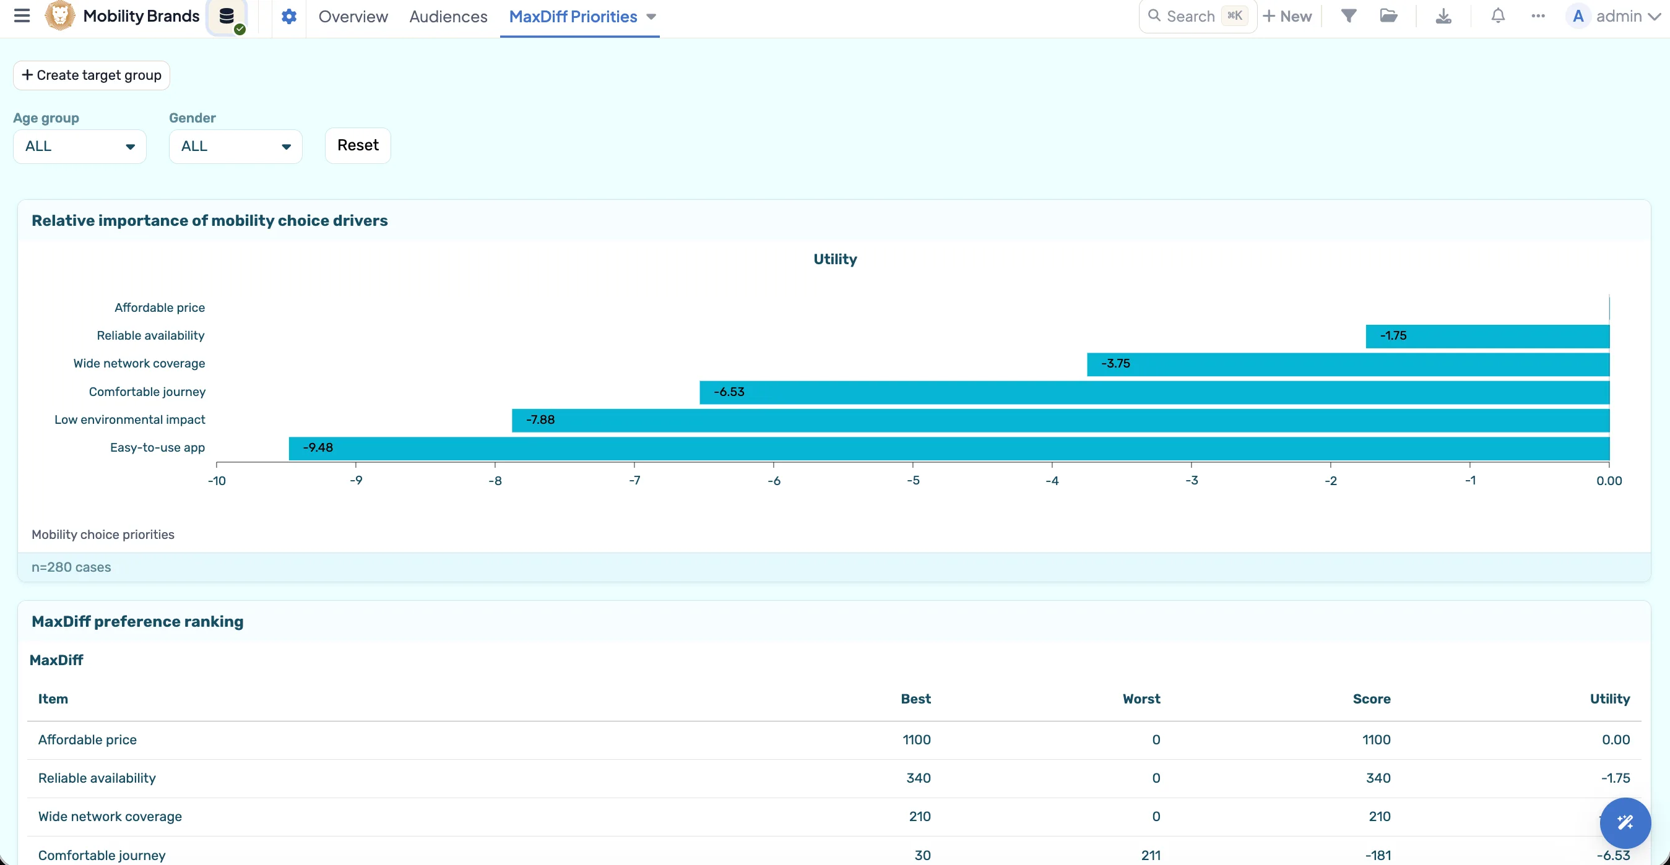
Task: Open the magic wand assistant button
Action: pyautogui.click(x=1625, y=822)
